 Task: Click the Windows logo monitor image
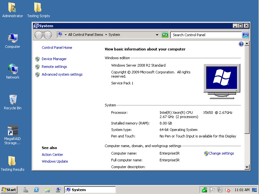pyautogui.click(x=222, y=81)
